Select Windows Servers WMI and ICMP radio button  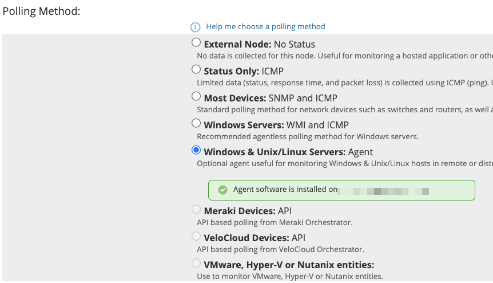[x=196, y=123]
